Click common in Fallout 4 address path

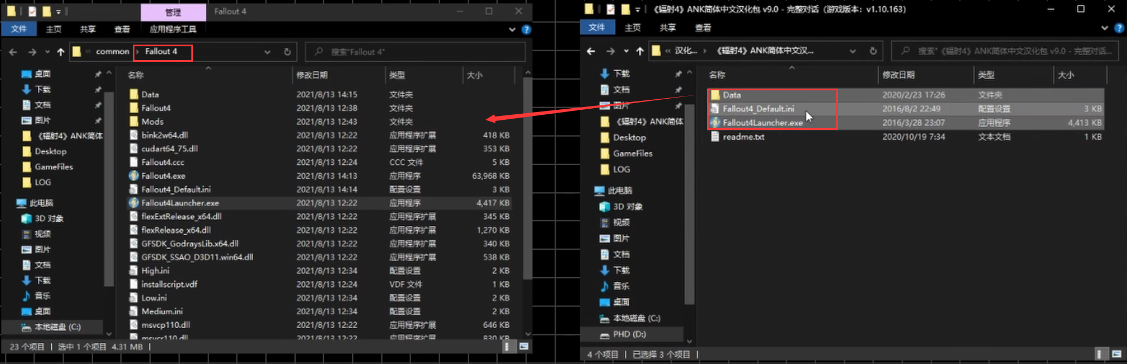pyautogui.click(x=113, y=51)
